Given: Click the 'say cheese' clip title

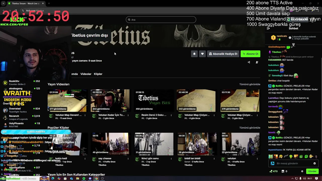Looking at the screenshot, I should [x=105, y=158].
